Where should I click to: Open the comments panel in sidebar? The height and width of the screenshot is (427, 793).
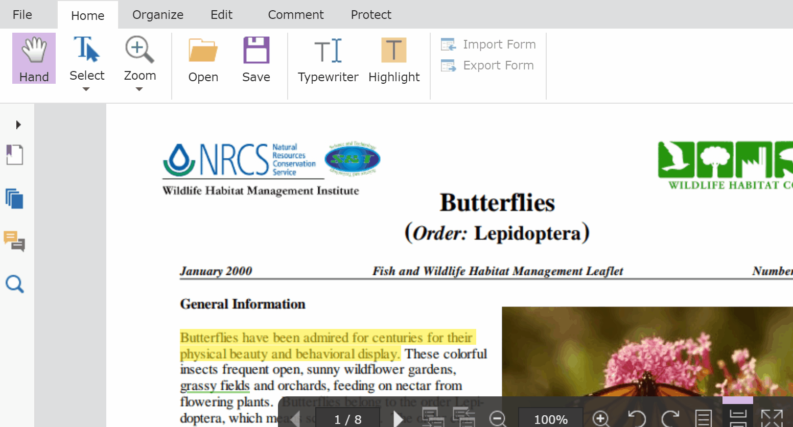tap(15, 241)
